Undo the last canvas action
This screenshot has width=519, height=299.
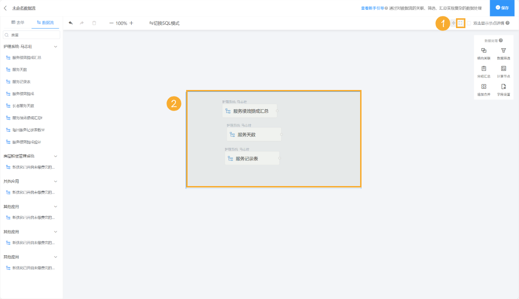(71, 23)
